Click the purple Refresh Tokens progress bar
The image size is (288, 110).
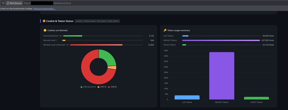click(221, 40)
